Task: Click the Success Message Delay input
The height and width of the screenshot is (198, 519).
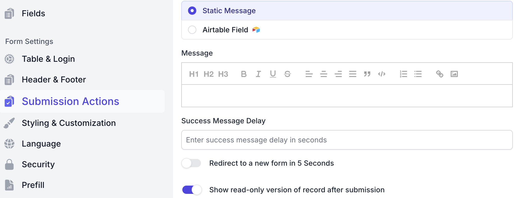Action: (347, 140)
